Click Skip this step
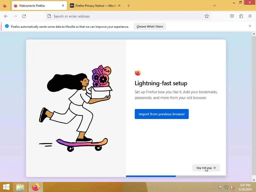256x192 pixels. click(206, 168)
